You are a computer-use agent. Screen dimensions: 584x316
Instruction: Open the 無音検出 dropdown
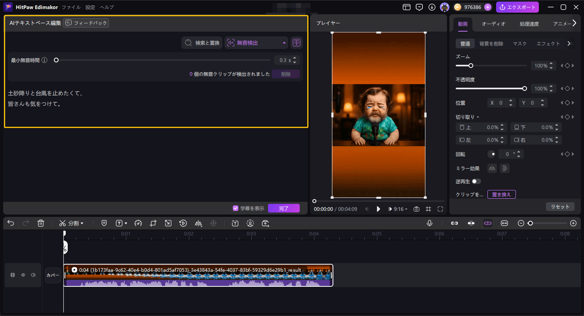[256, 43]
